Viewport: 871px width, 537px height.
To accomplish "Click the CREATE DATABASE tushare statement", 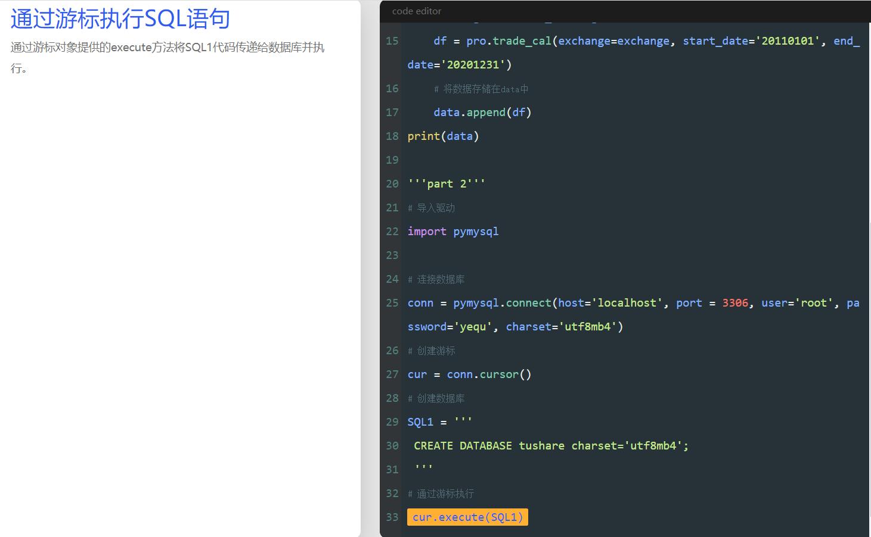I will pos(551,446).
